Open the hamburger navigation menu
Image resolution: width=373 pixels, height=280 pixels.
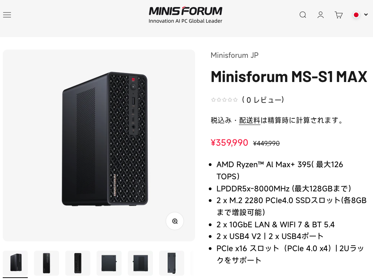[x=7, y=15]
